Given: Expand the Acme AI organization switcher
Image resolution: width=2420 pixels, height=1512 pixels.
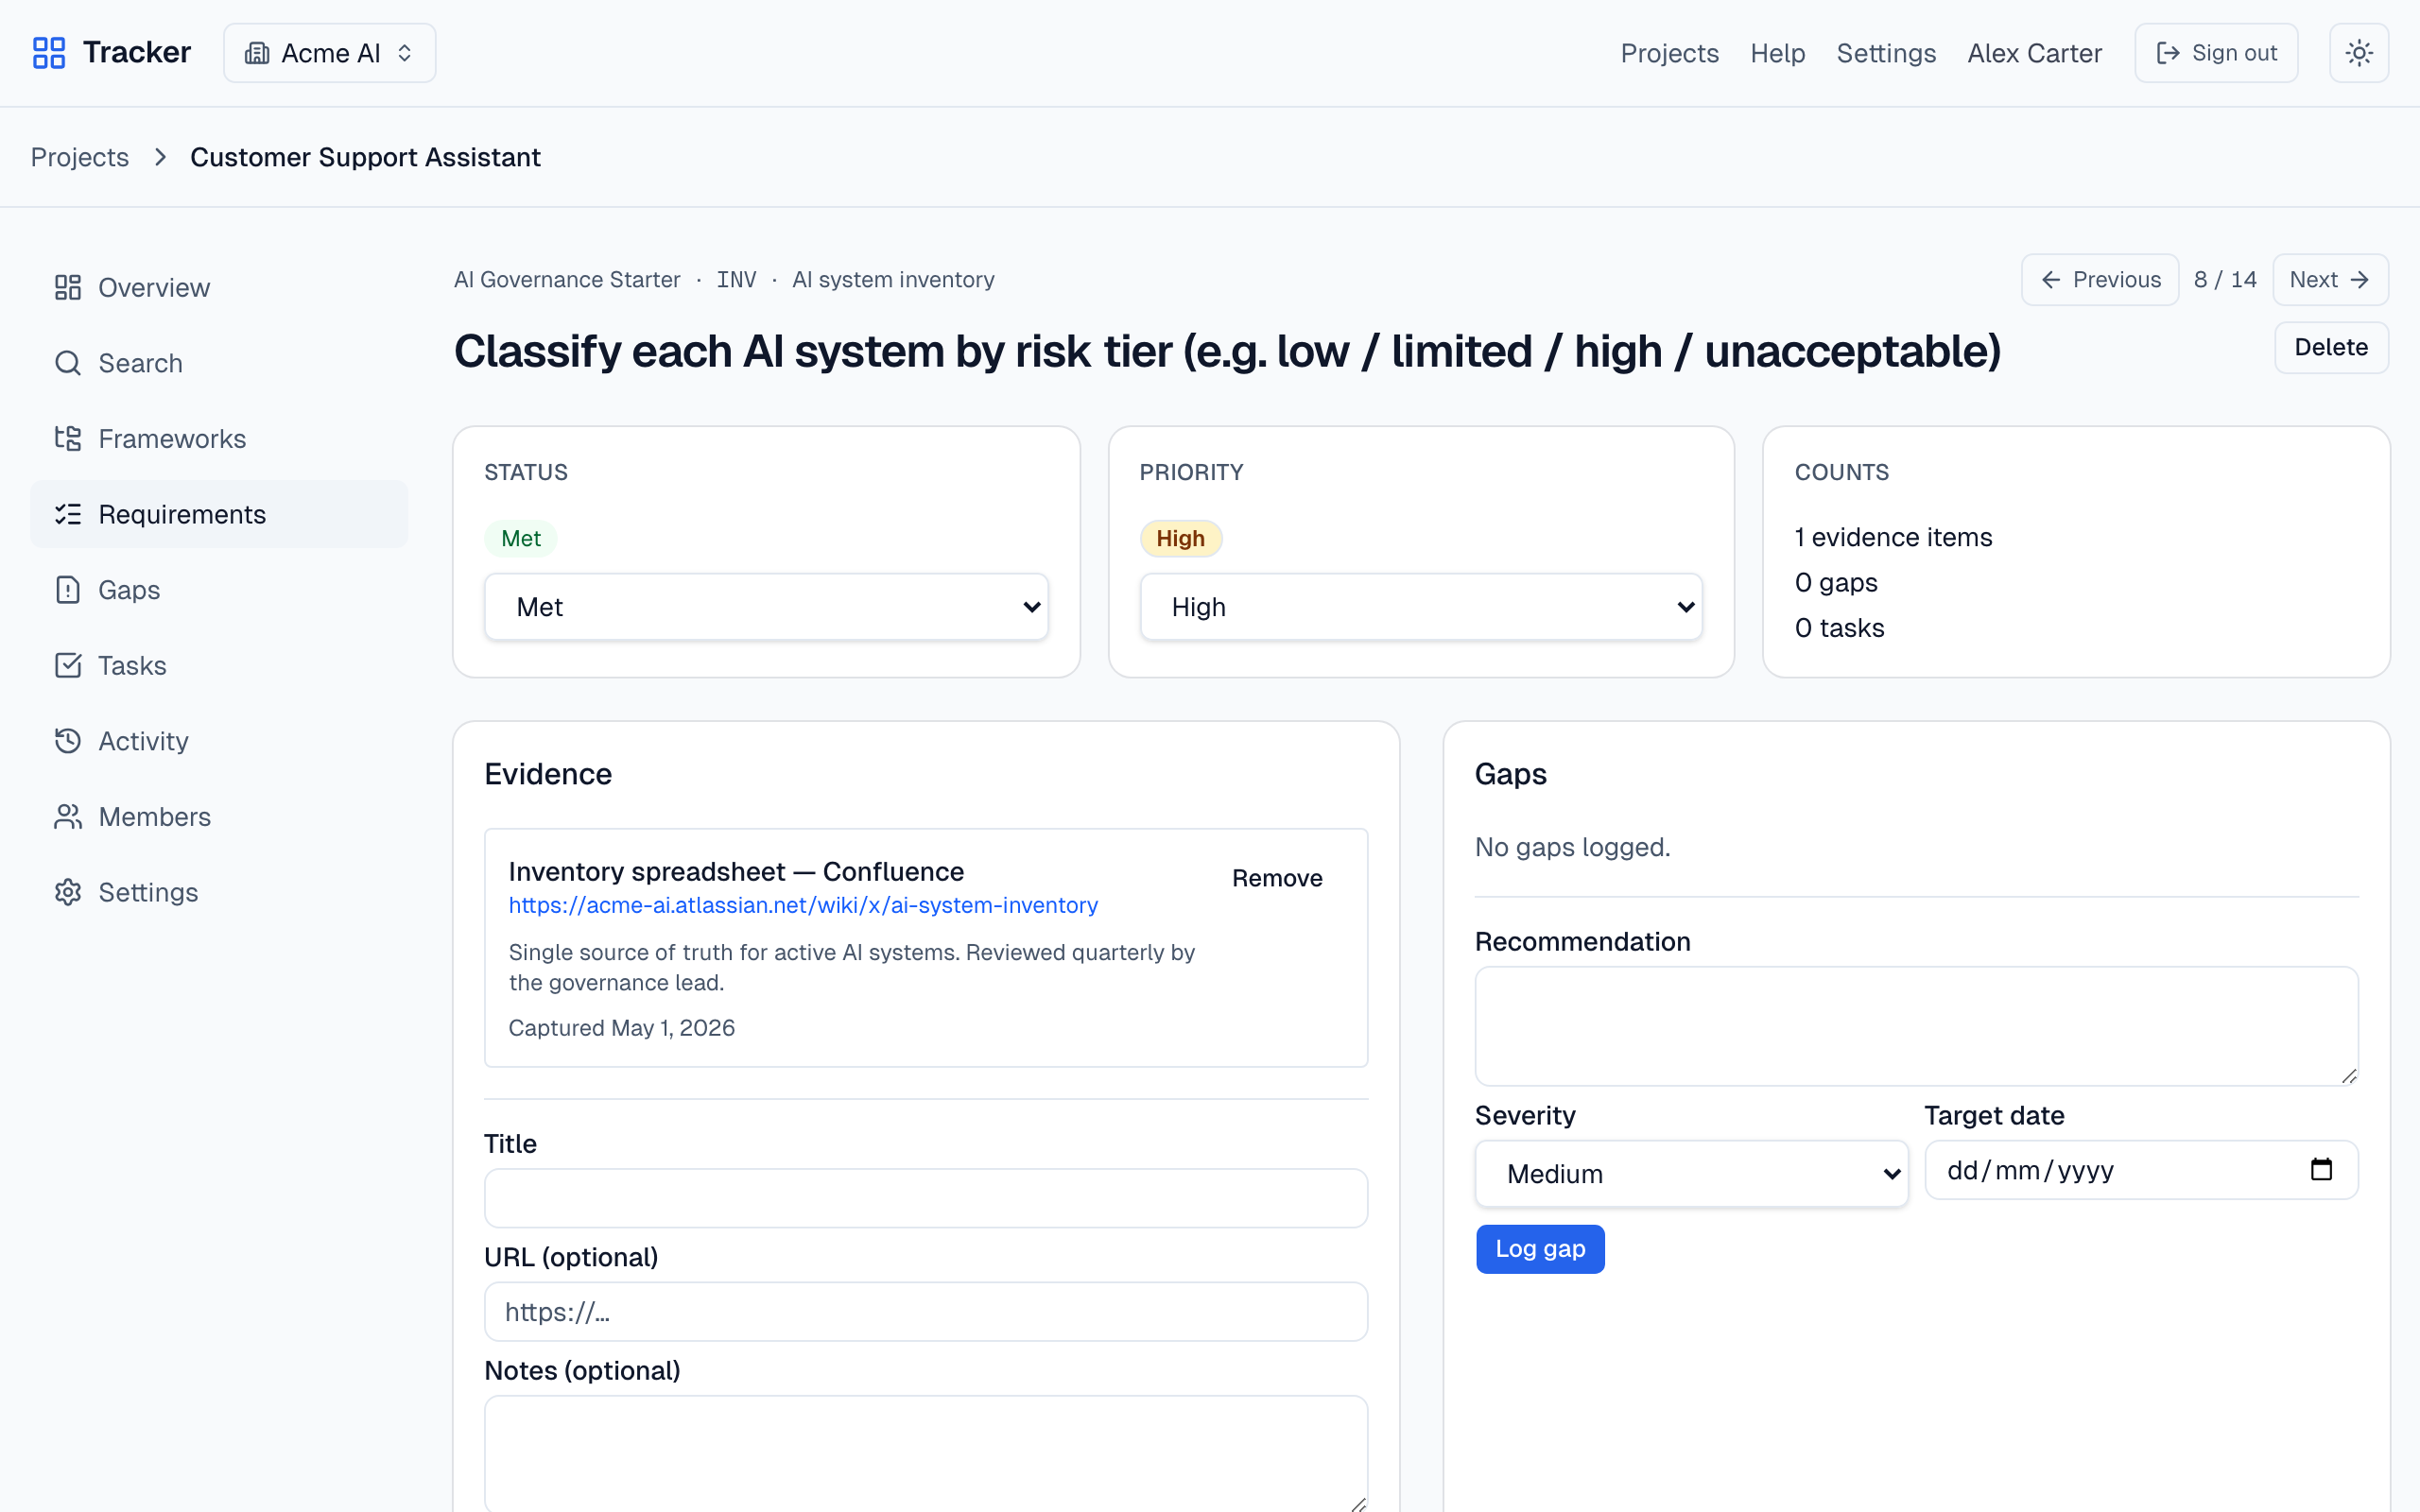Looking at the screenshot, I should tap(330, 53).
